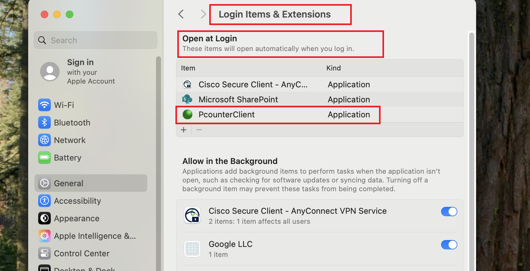
Task: Click the Apple Intelligence icon
Action: coord(44,236)
